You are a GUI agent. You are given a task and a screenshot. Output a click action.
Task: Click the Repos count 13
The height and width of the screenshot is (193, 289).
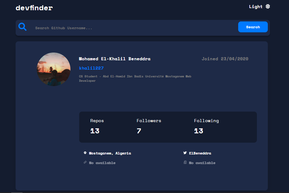click(x=95, y=131)
